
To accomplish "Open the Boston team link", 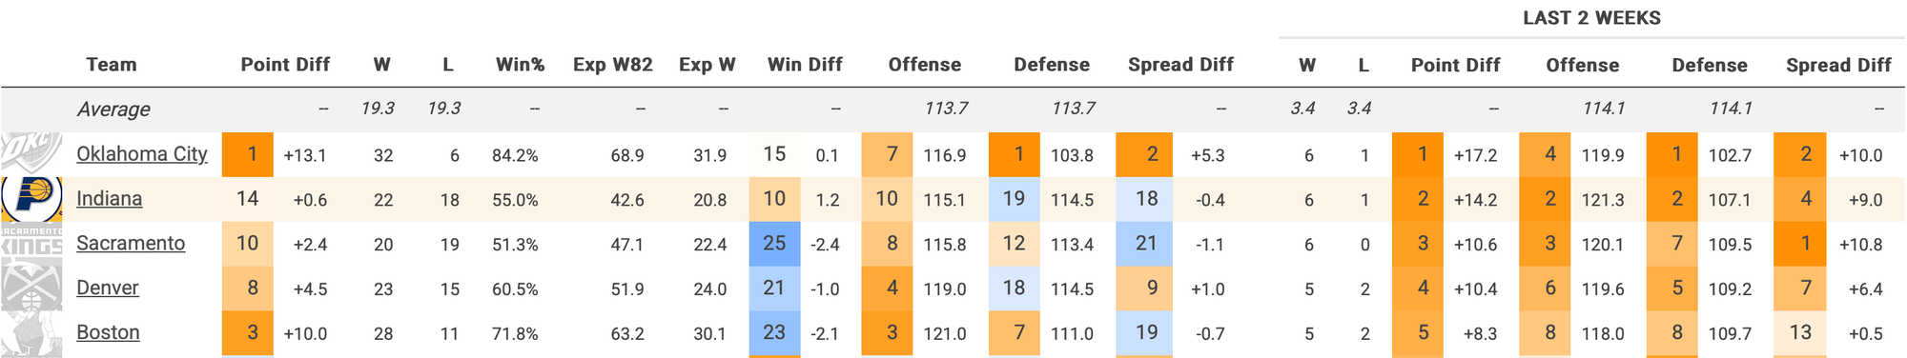I will [x=108, y=332].
